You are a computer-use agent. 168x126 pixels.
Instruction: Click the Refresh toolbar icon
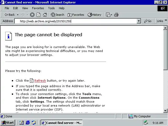(x=39, y=15)
